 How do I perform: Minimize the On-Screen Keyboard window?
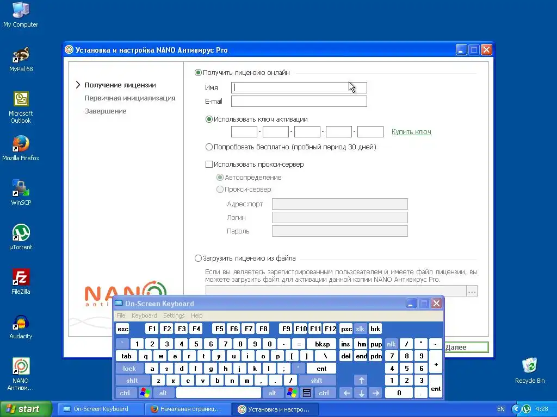coord(411,304)
